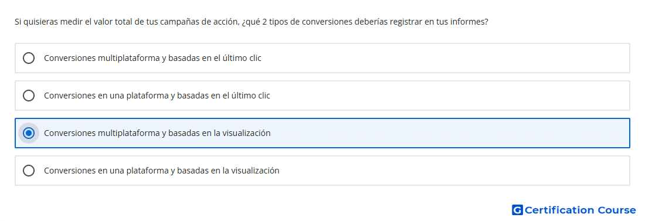Click label 'Conversiones en una plataforma y basadas en el último clic'
Viewport: 645px width, 221px height.
tap(157, 96)
